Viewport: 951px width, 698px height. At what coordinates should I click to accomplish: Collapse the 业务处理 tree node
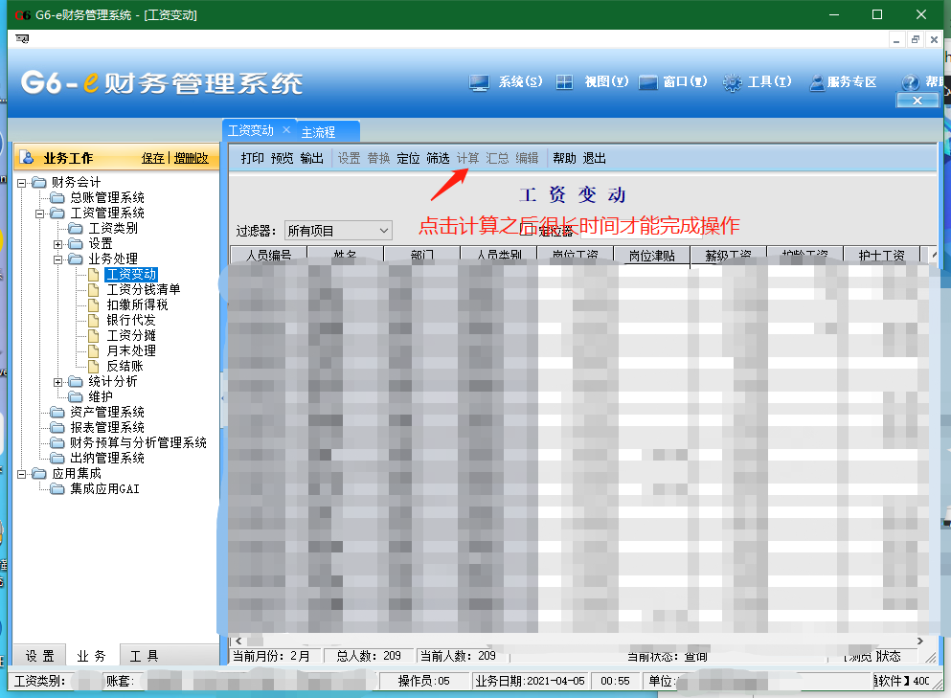coord(58,259)
